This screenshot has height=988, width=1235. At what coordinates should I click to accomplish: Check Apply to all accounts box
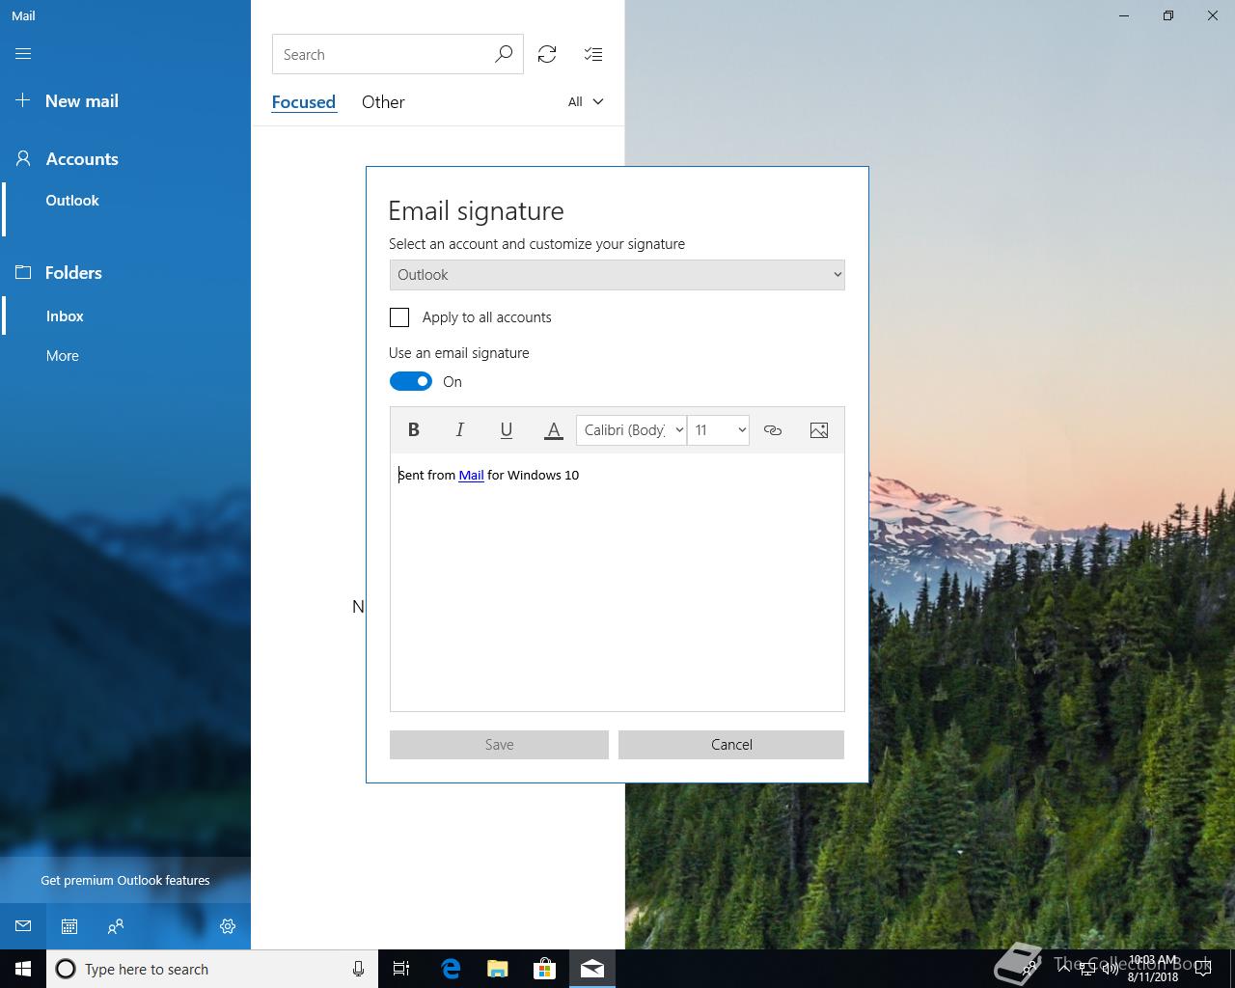click(399, 317)
